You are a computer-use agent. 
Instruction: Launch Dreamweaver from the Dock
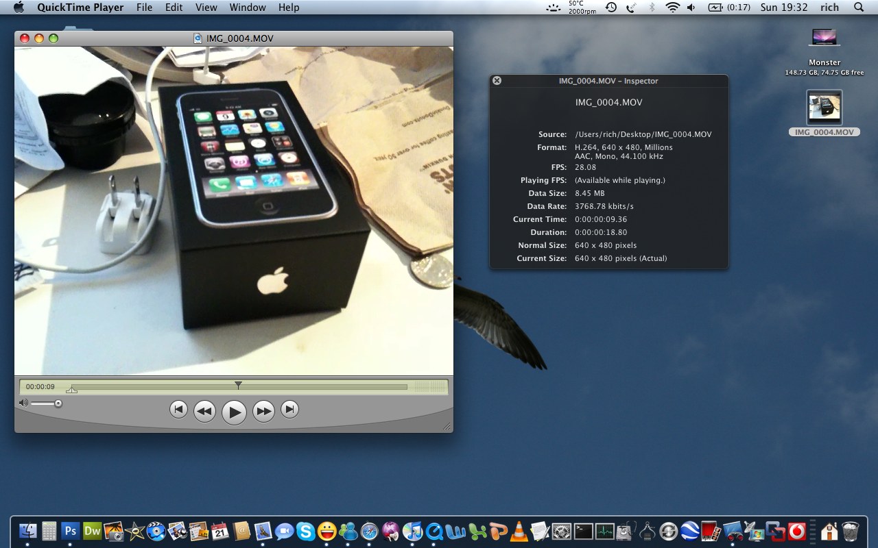point(92,530)
